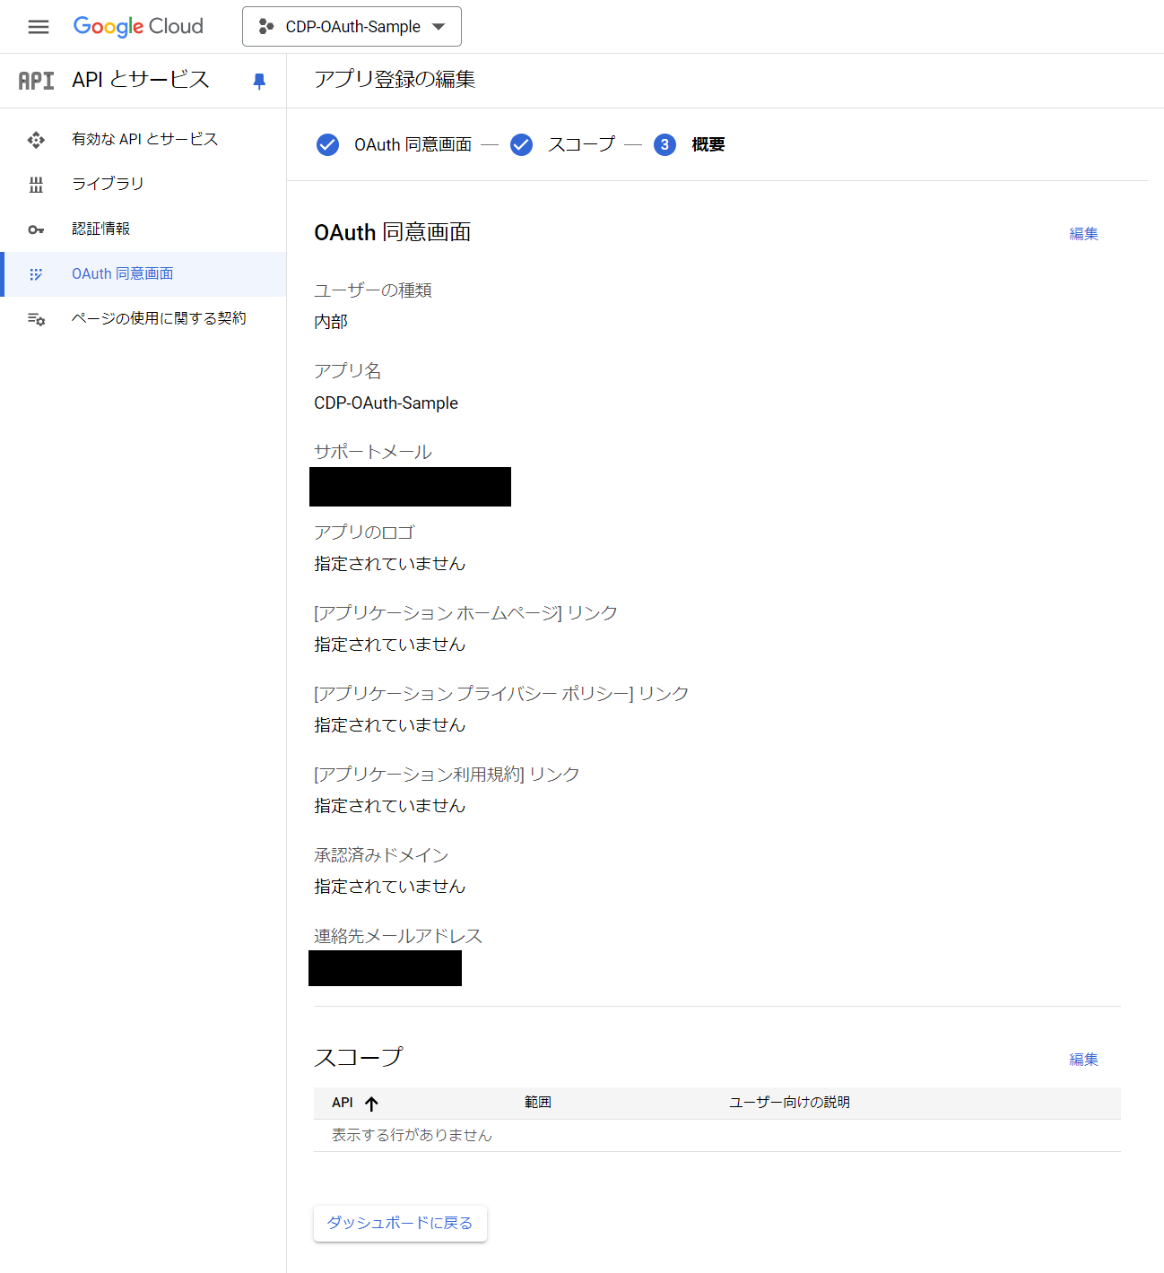This screenshot has height=1273, width=1164.
Task: Click the アプリ登録の編集 page title
Action: coord(395,79)
